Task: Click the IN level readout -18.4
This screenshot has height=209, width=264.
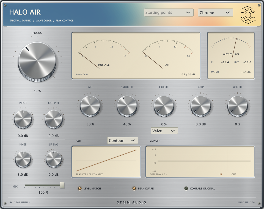Action: click(225, 62)
